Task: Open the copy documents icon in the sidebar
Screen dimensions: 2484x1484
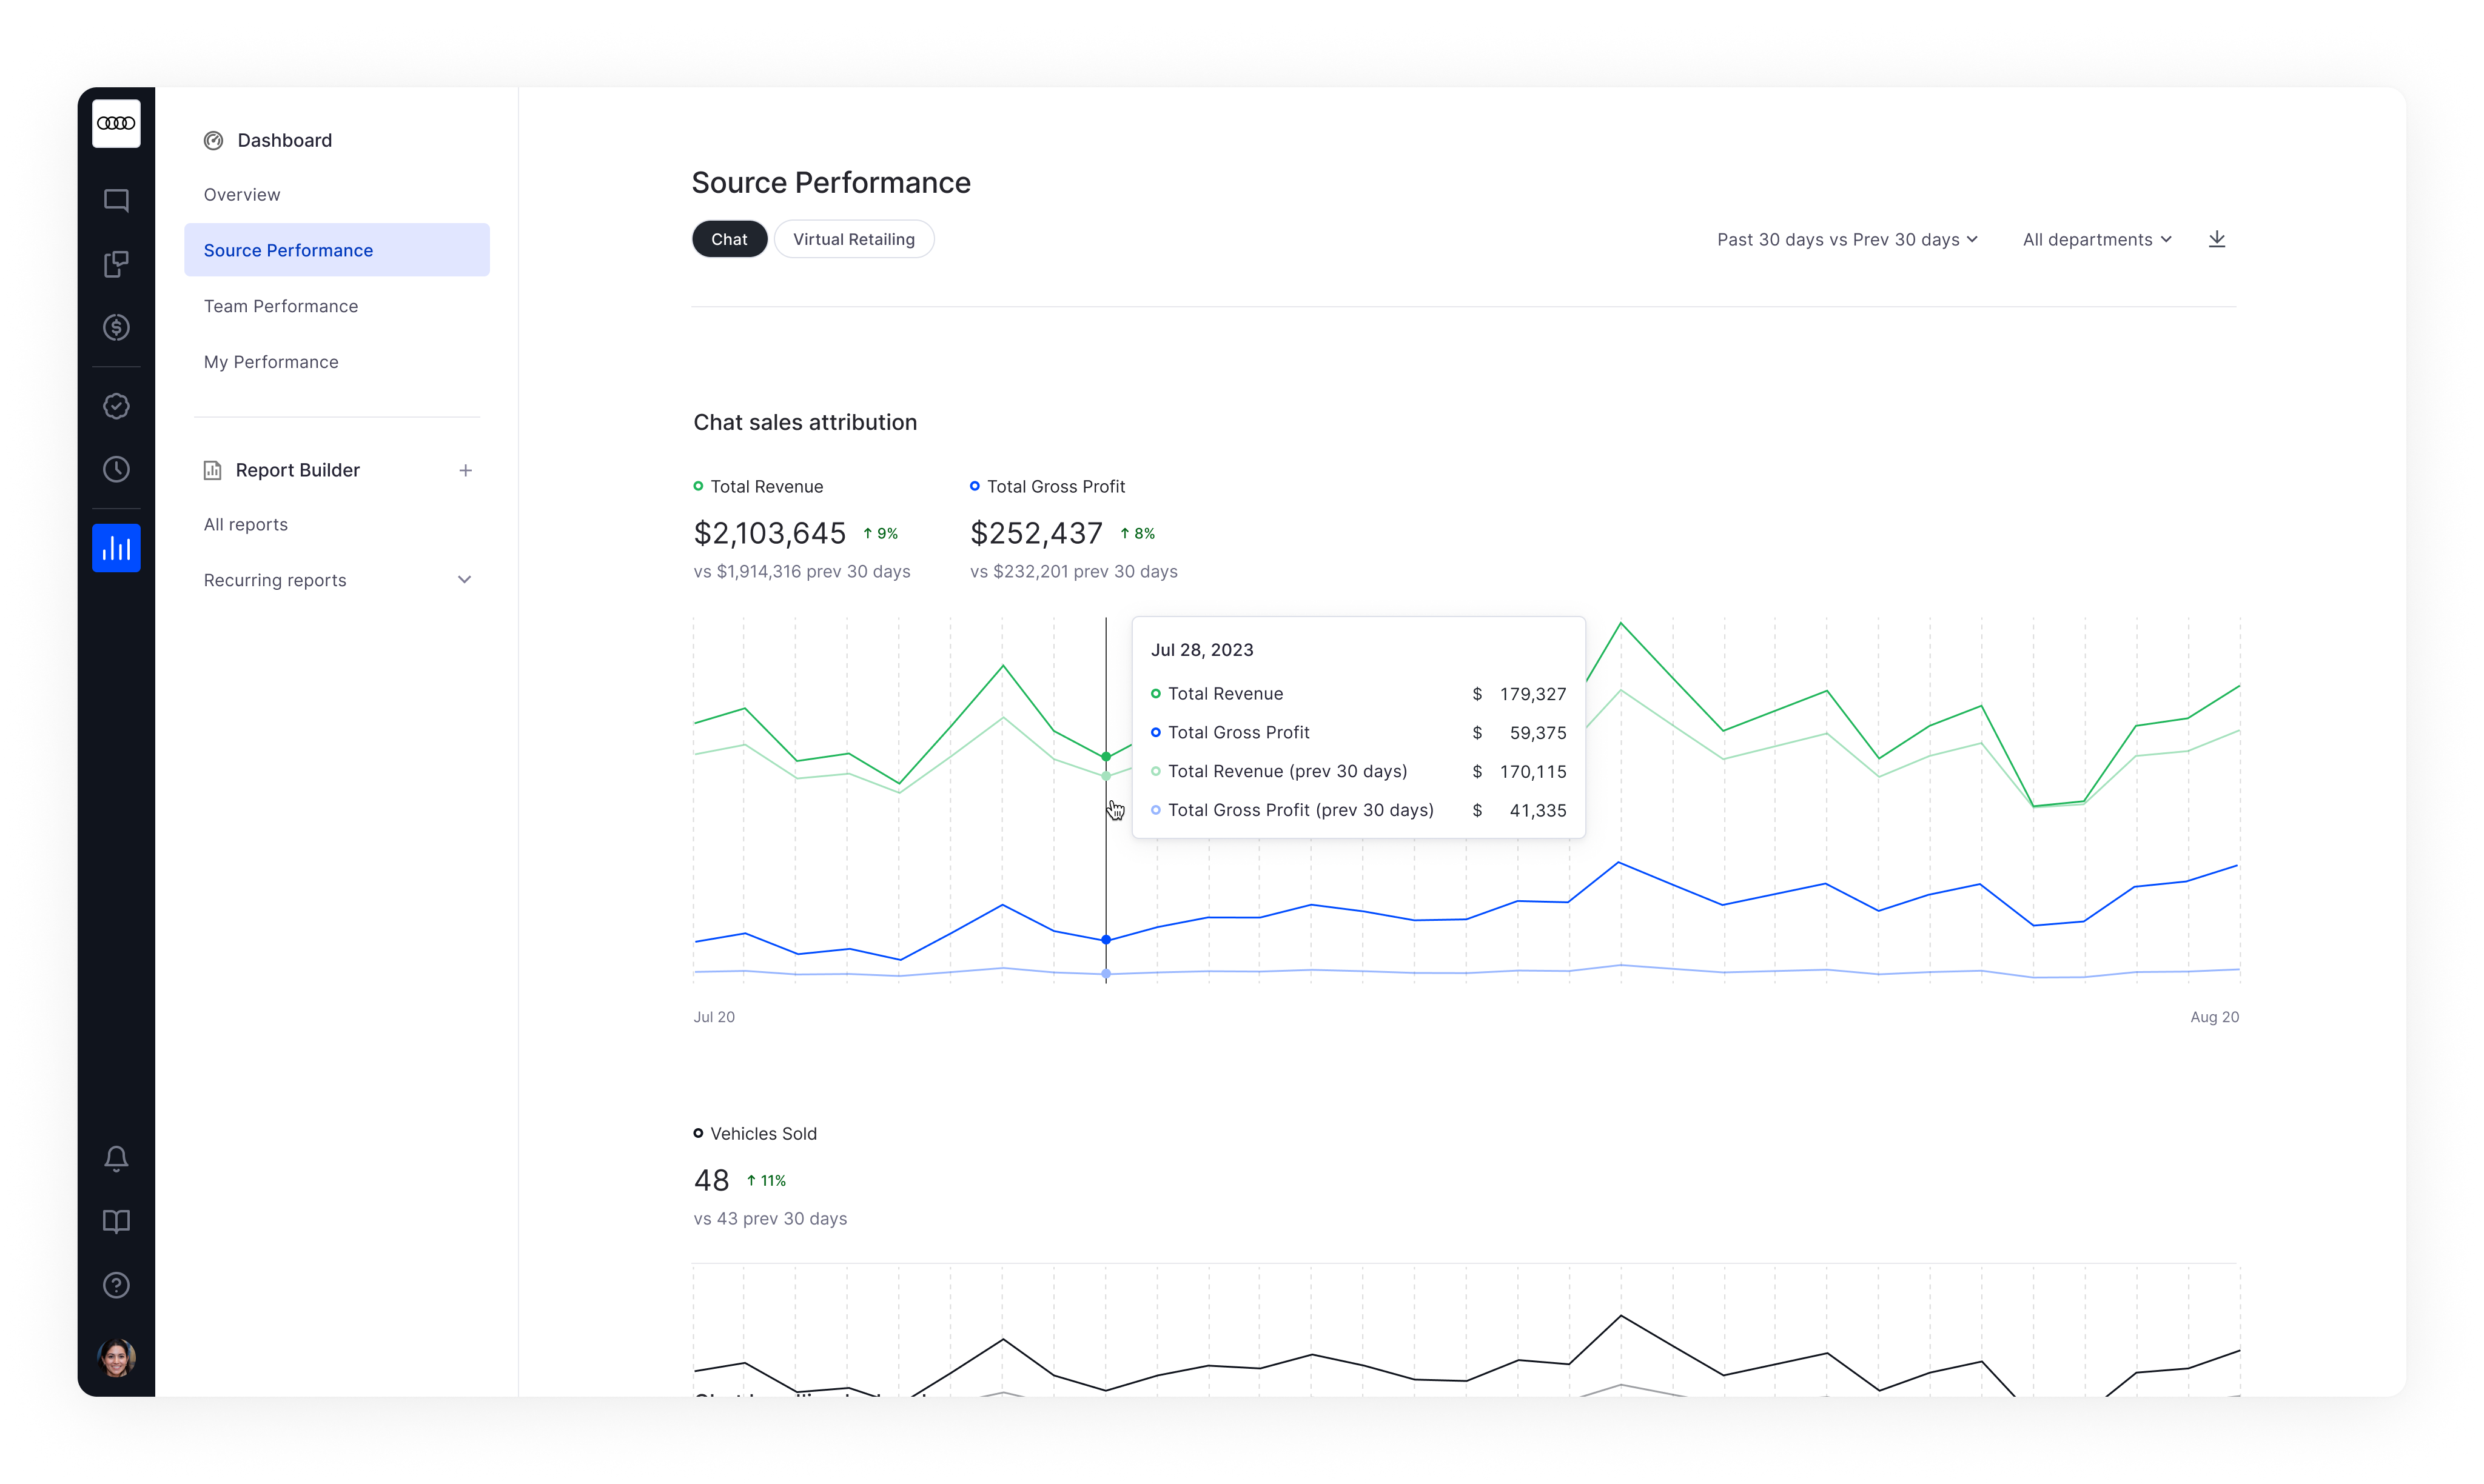Action: click(x=116, y=264)
